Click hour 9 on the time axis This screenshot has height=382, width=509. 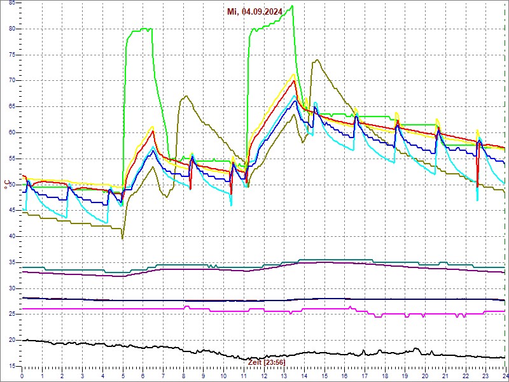point(203,376)
